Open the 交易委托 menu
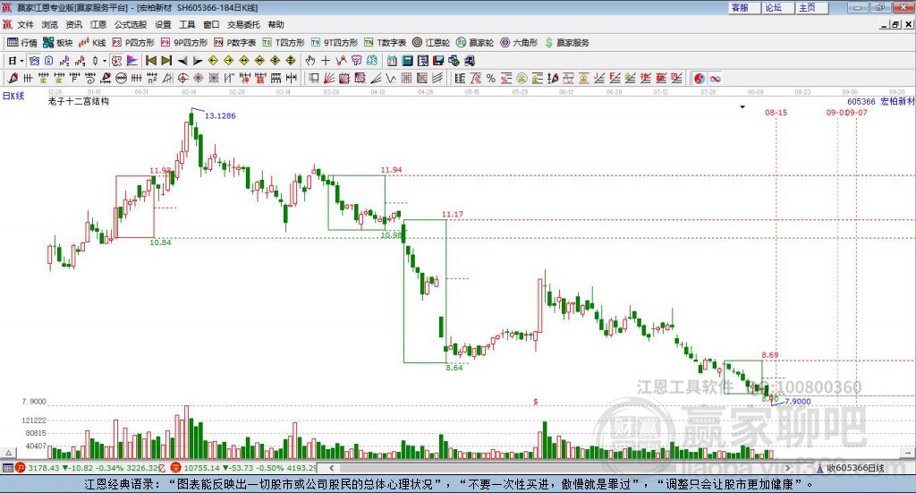 tap(243, 24)
